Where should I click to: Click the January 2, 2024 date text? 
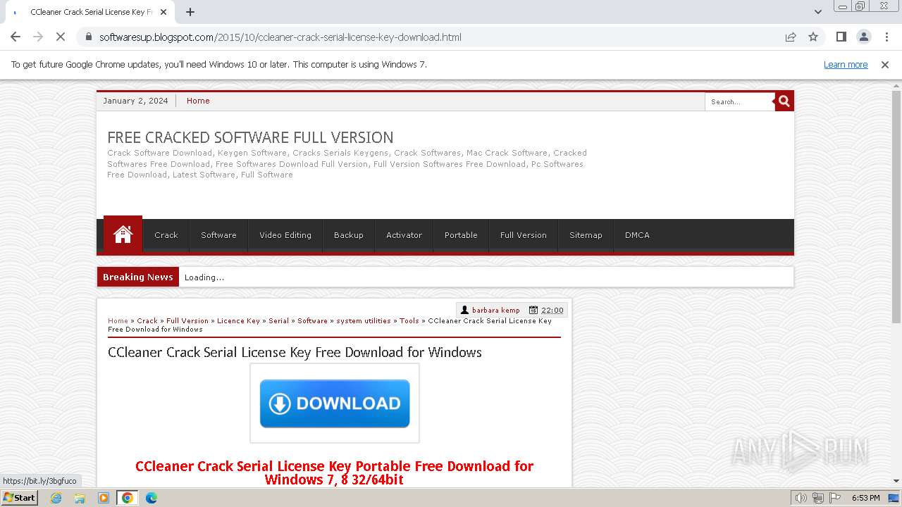click(135, 101)
